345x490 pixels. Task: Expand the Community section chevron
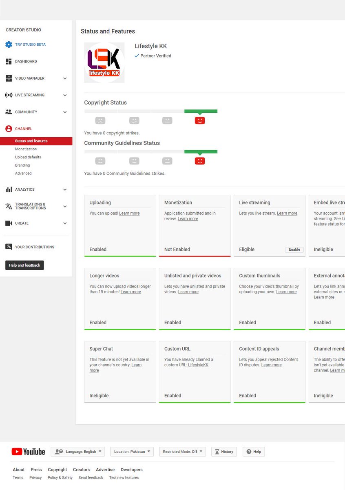click(65, 112)
